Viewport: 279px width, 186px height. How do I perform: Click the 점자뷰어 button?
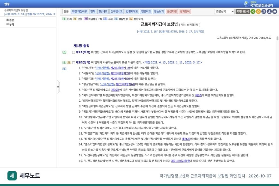pos(185,11)
